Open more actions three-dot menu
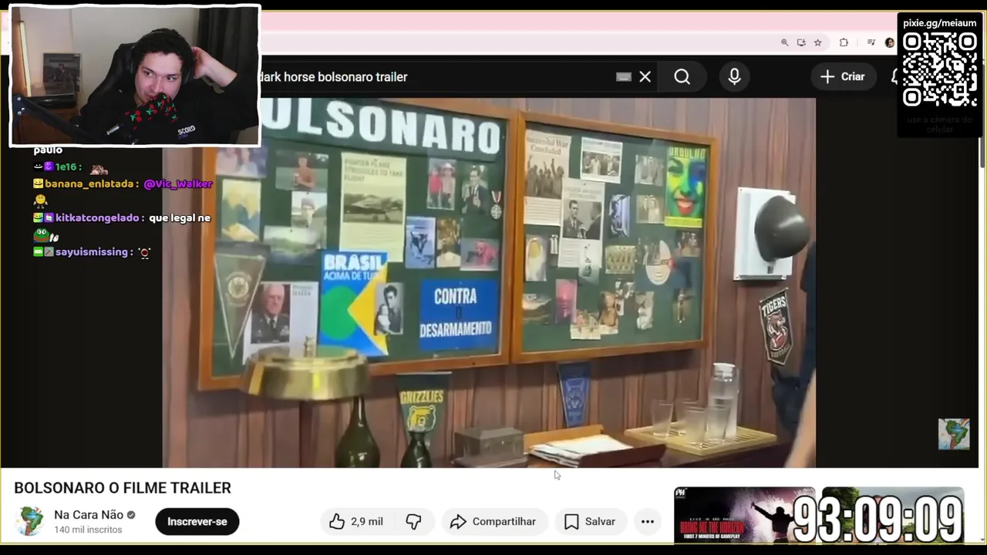Image resolution: width=987 pixels, height=555 pixels. [x=648, y=522]
